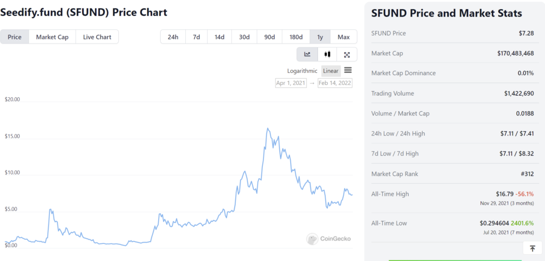Select the 1y time range
545x261 pixels.
(x=320, y=37)
